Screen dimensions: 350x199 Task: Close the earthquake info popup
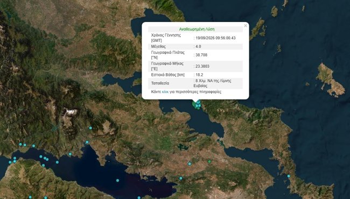pyautogui.click(x=246, y=26)
